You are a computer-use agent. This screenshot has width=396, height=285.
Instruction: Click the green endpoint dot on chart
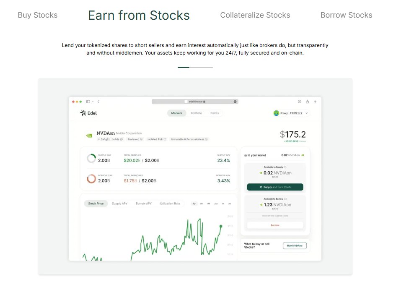221,226
